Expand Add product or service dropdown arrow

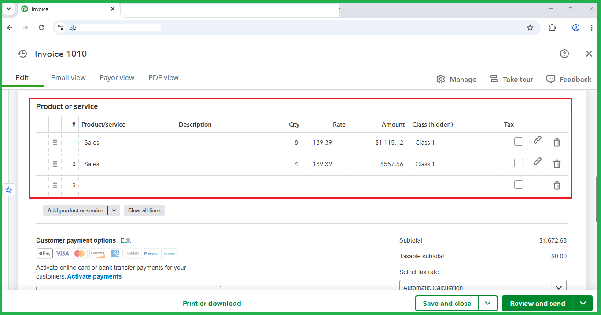pyautogui.click(x=114, y=210)
